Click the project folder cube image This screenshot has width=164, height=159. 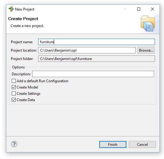tap(148, 23)
